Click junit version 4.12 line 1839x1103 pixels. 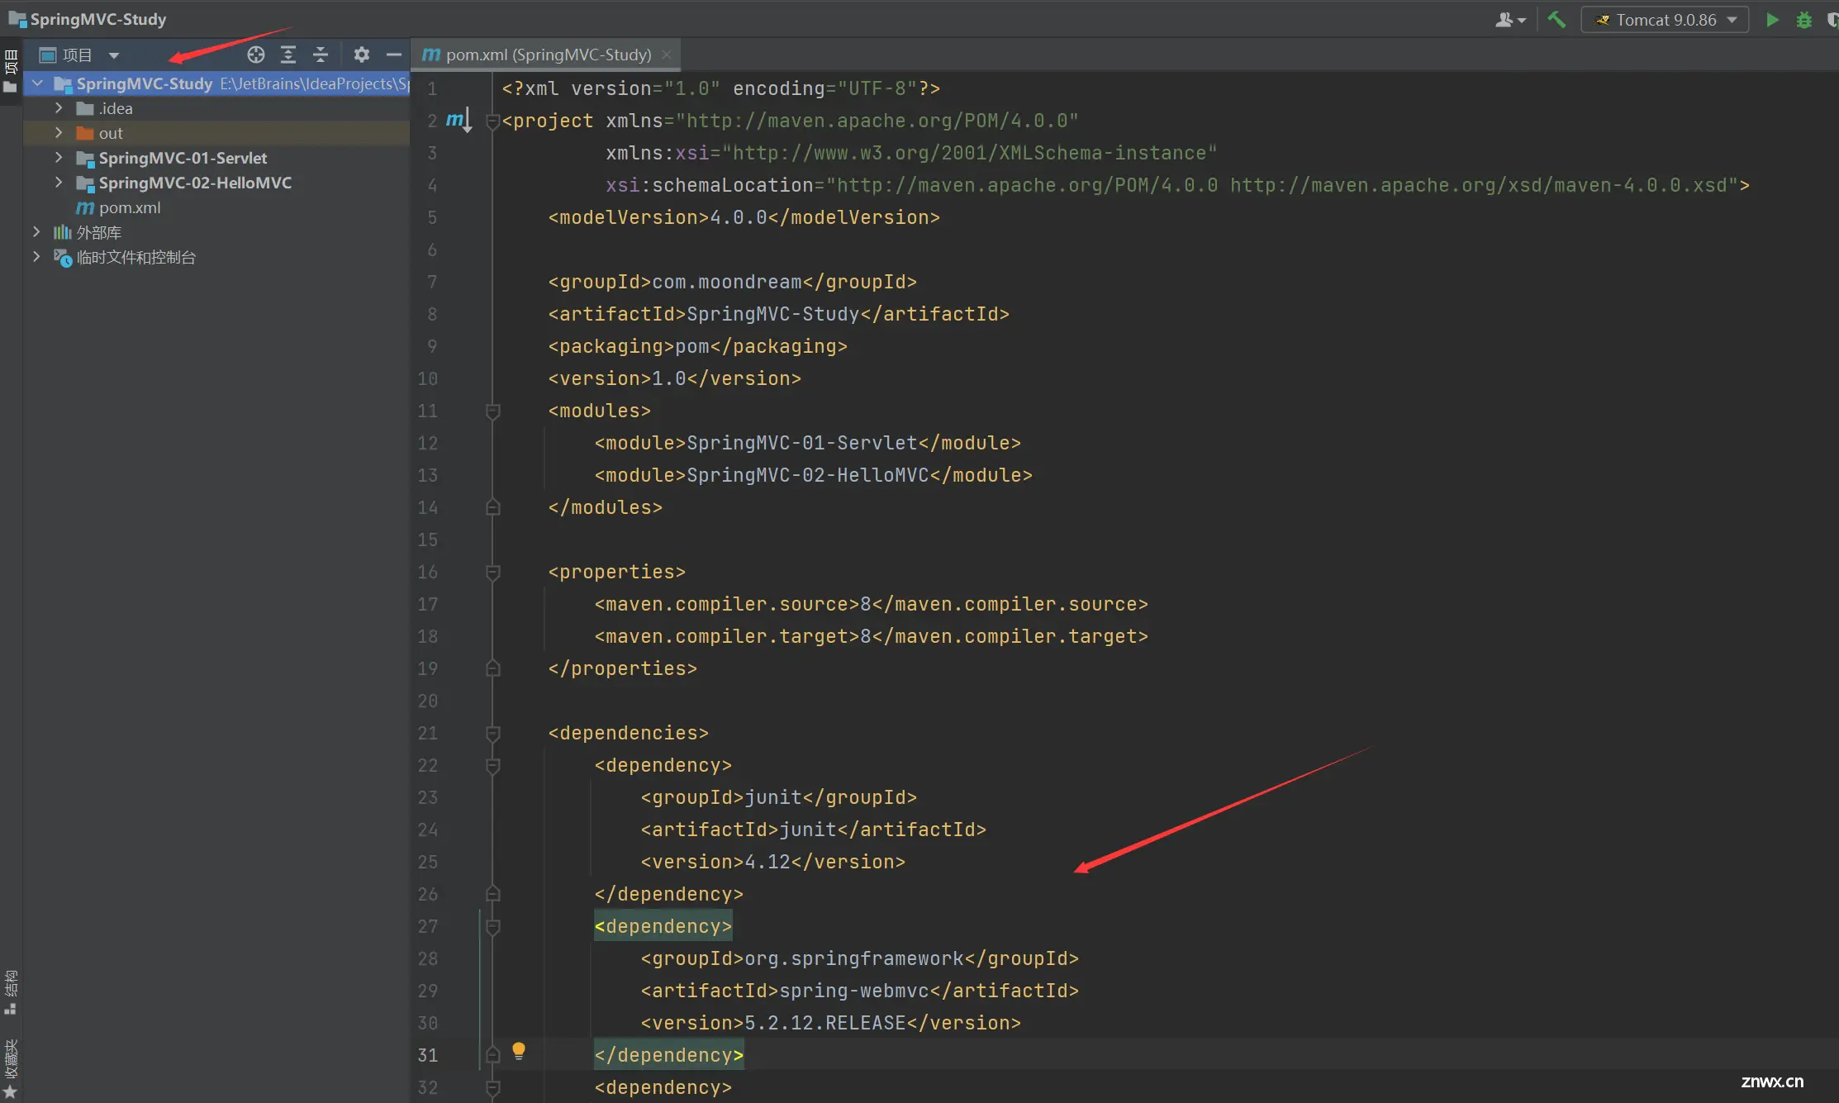pos(772,862)
